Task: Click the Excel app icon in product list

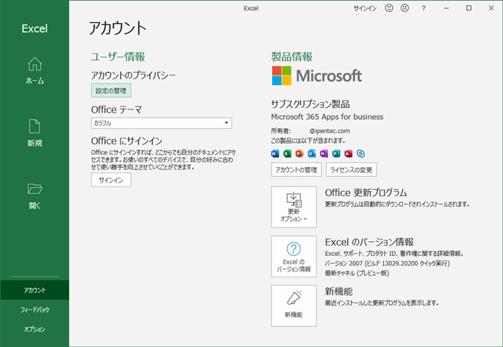Action: tap(287, 154)
